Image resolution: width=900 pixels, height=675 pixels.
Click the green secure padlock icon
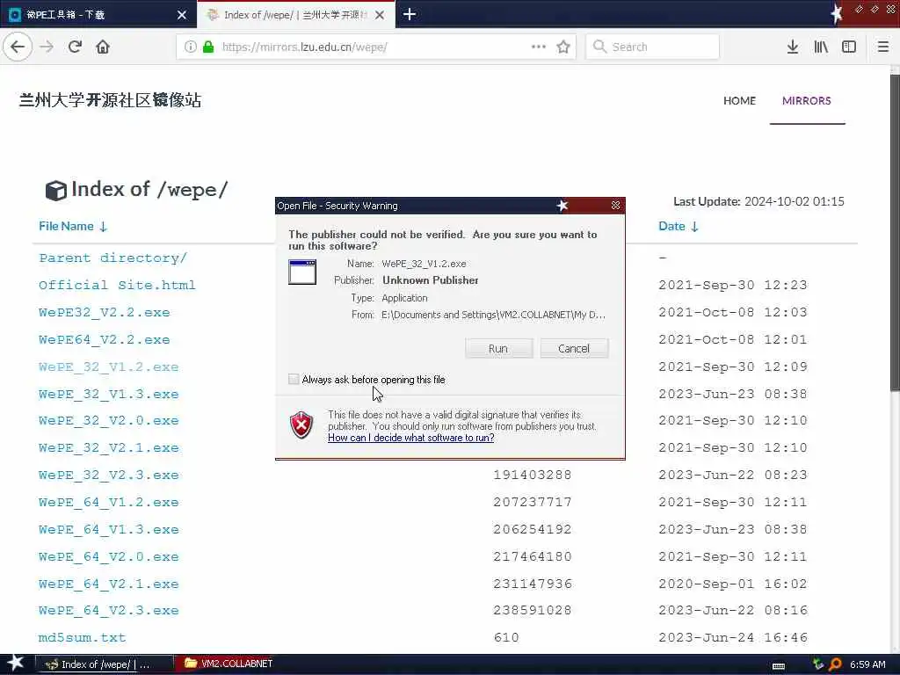coord(208,47)
